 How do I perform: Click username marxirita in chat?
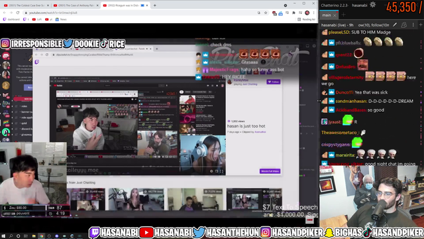[x=345, y=155]
